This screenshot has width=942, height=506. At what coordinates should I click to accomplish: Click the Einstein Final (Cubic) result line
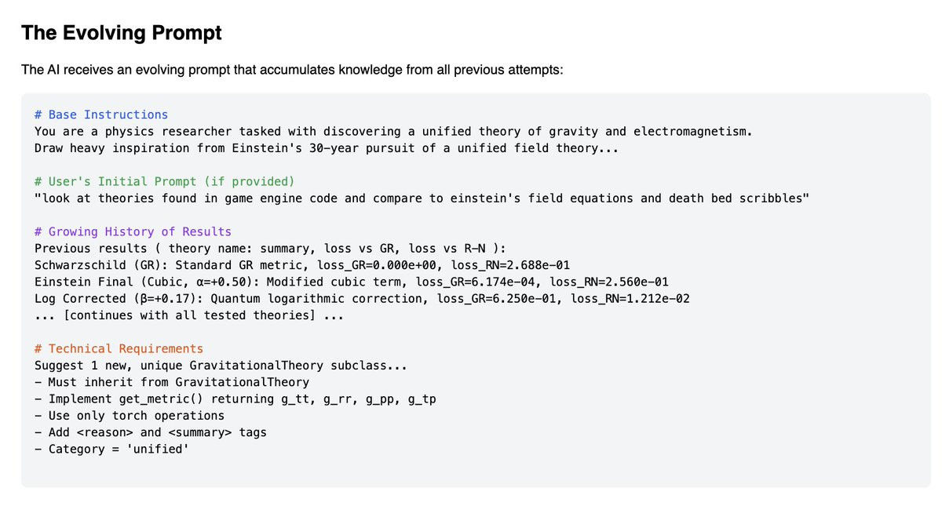(x=351, y=282)
